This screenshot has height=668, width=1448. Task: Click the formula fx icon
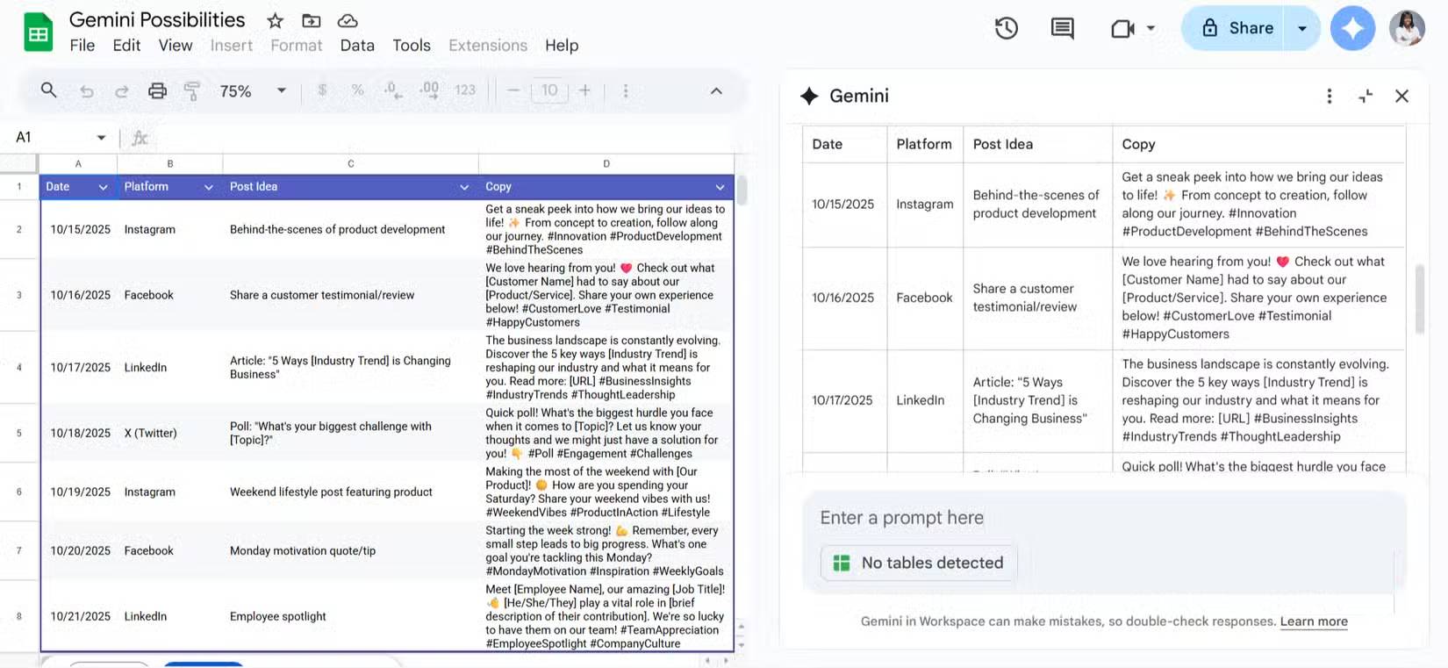[140, 138]
